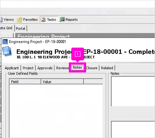This screenshot has width=155, height=138.
Task: Open the Approvals tab
Action: pyautogui.click(x=45, y=68)
